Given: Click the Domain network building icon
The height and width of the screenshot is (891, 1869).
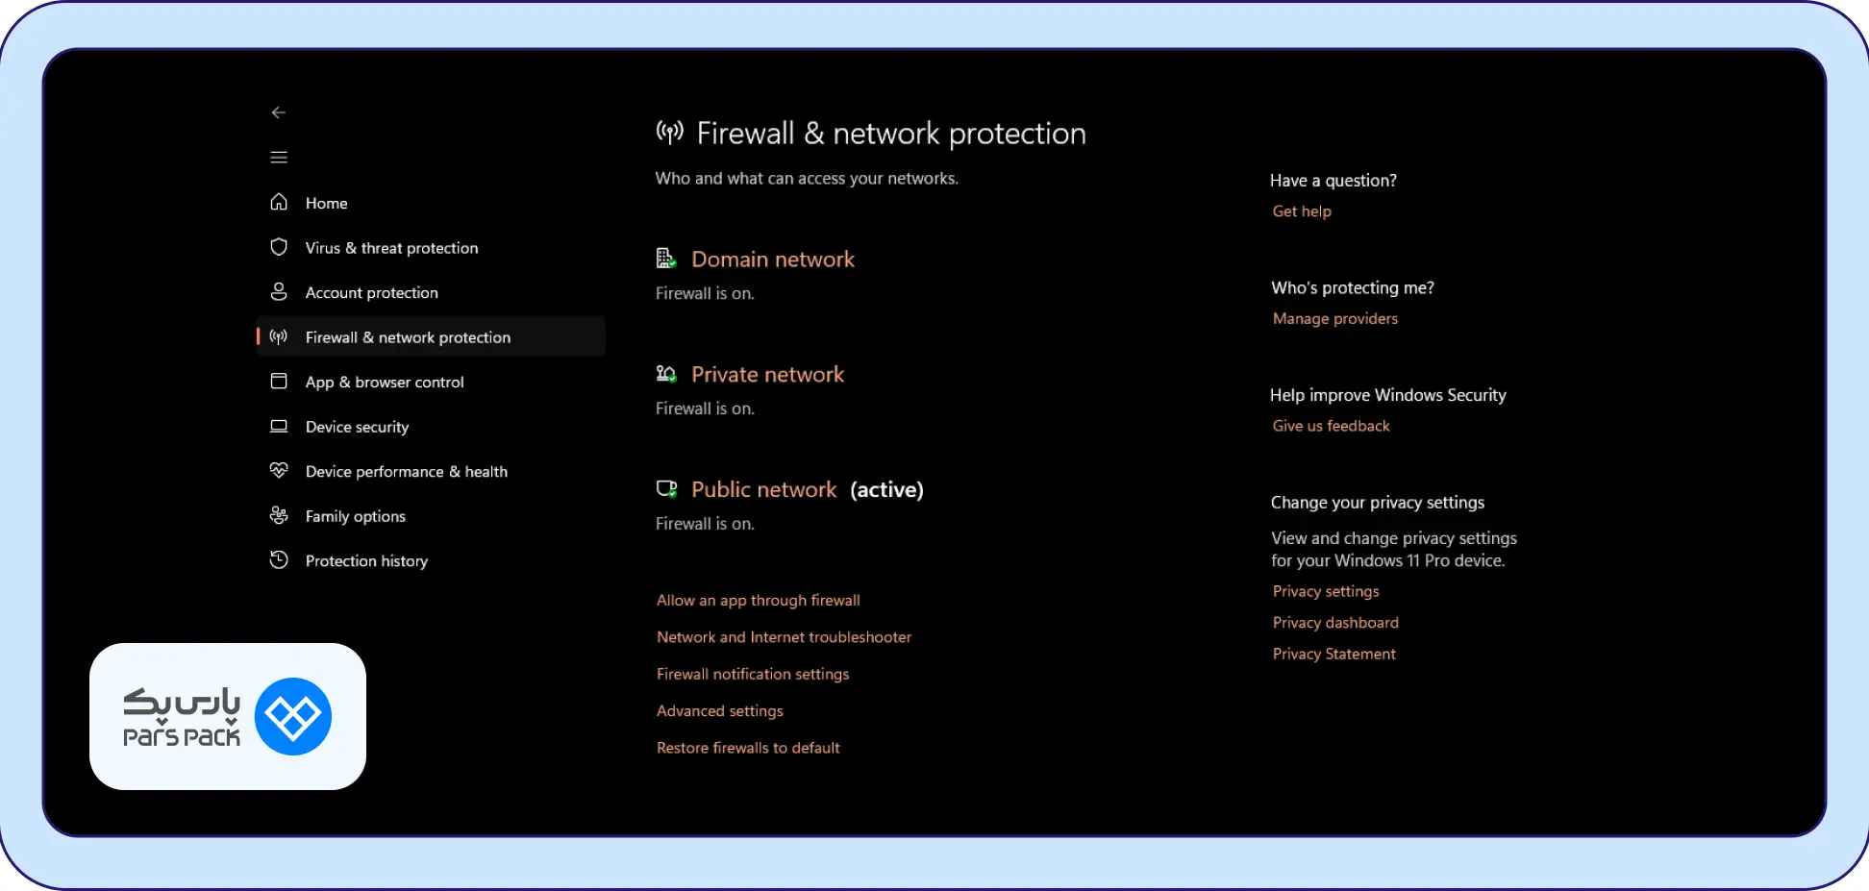Looking at the screenshot, I should (666, 259).
